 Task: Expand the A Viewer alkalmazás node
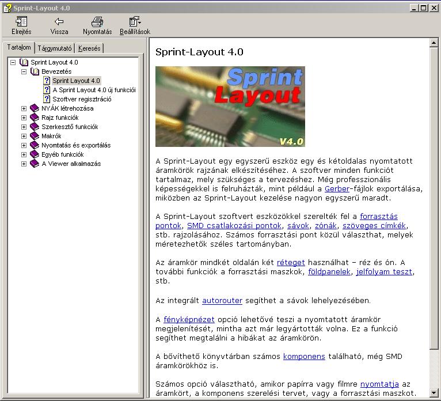(24, 164)
